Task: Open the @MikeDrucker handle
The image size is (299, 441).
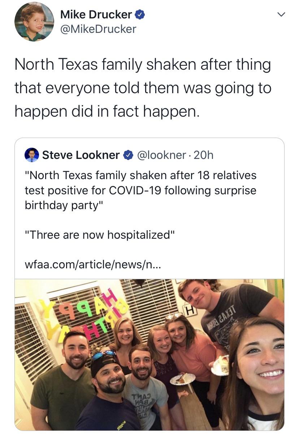Action: click(x=98, y=29)
